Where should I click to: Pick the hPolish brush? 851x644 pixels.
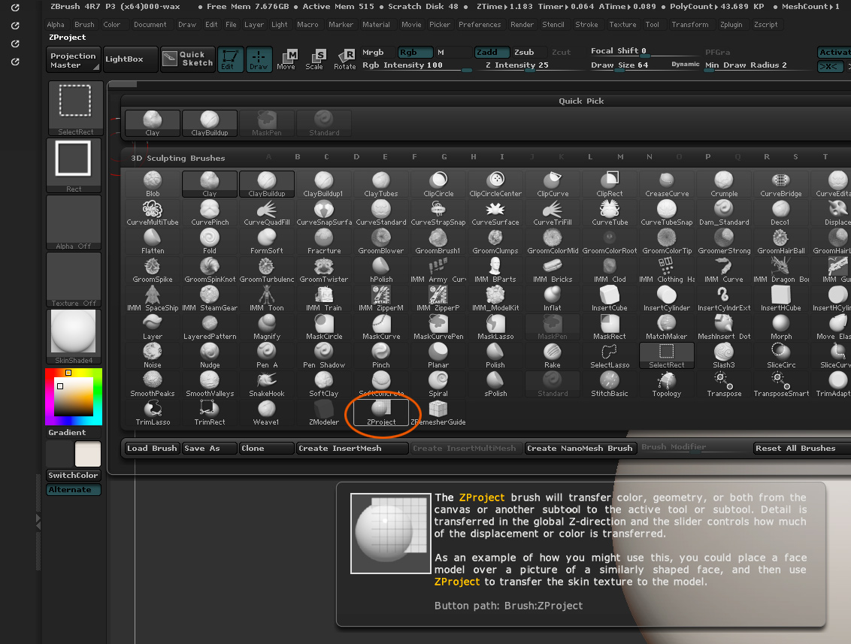coord(381,270)
